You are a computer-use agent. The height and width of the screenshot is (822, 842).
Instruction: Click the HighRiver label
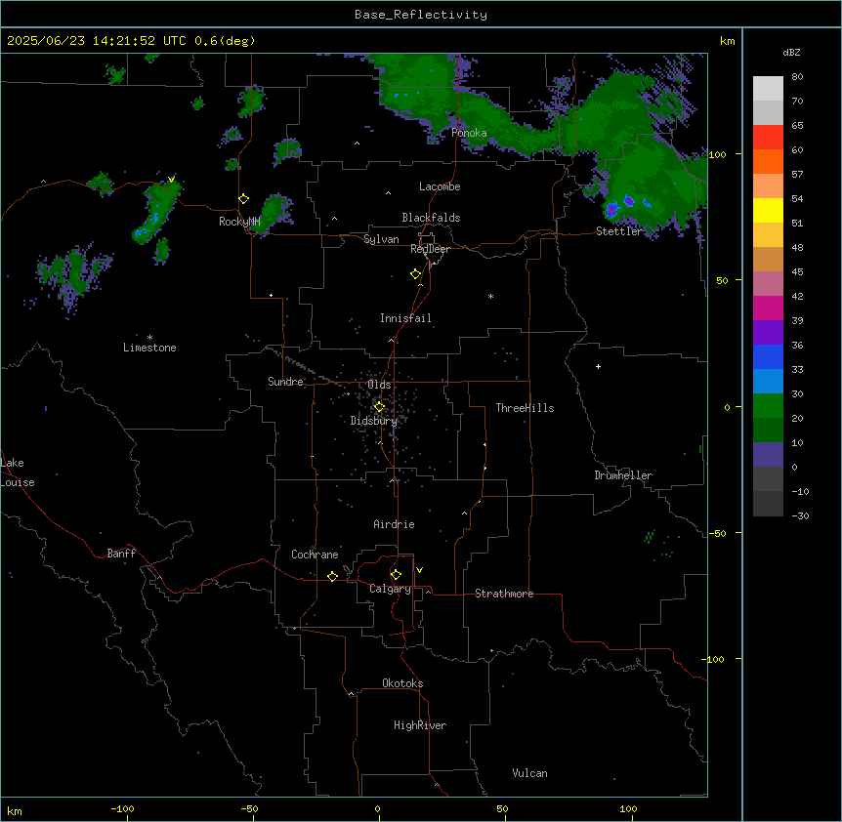pos(420,725)
